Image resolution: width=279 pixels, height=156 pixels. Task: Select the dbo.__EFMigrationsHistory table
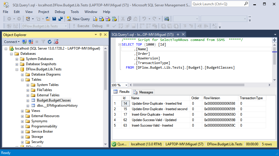57,106
